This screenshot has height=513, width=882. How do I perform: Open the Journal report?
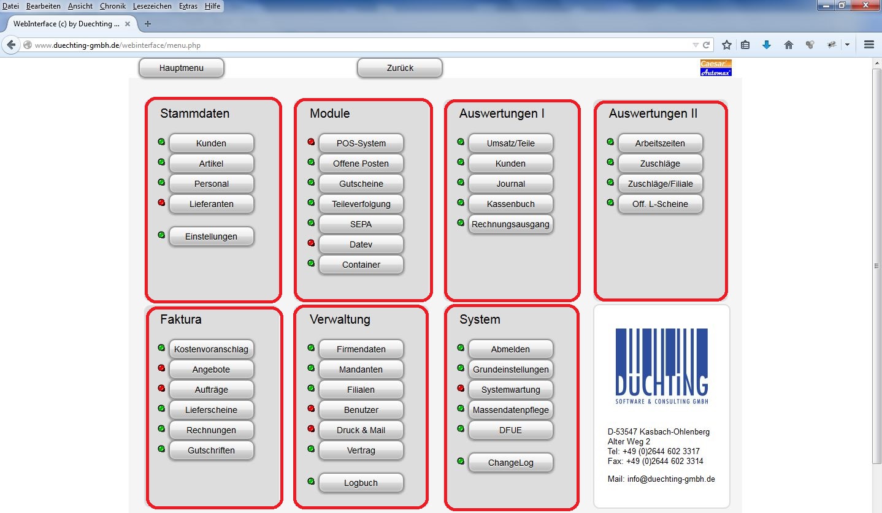[x=511, y=184]
